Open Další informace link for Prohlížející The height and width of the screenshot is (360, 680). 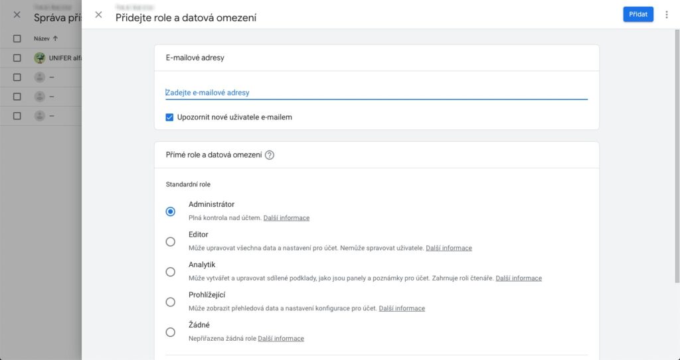pyautogui.click(x=402, y=308)
